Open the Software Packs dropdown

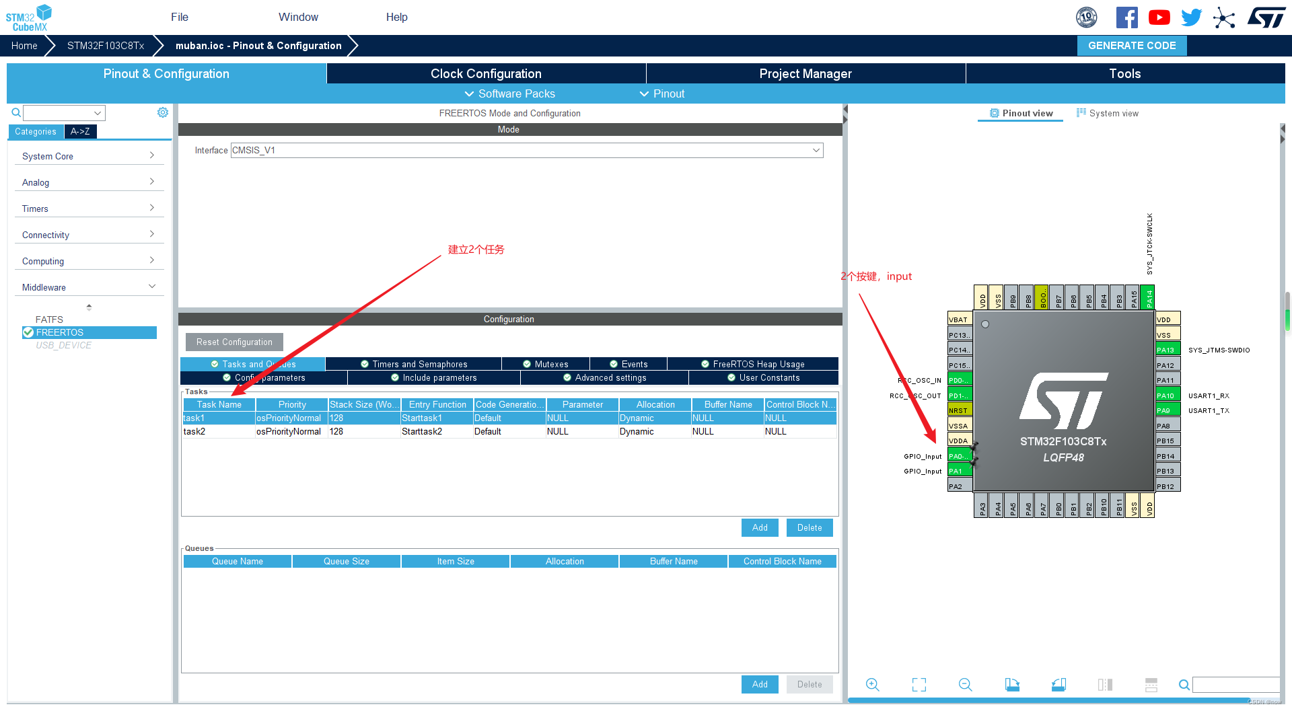point(510,93)
